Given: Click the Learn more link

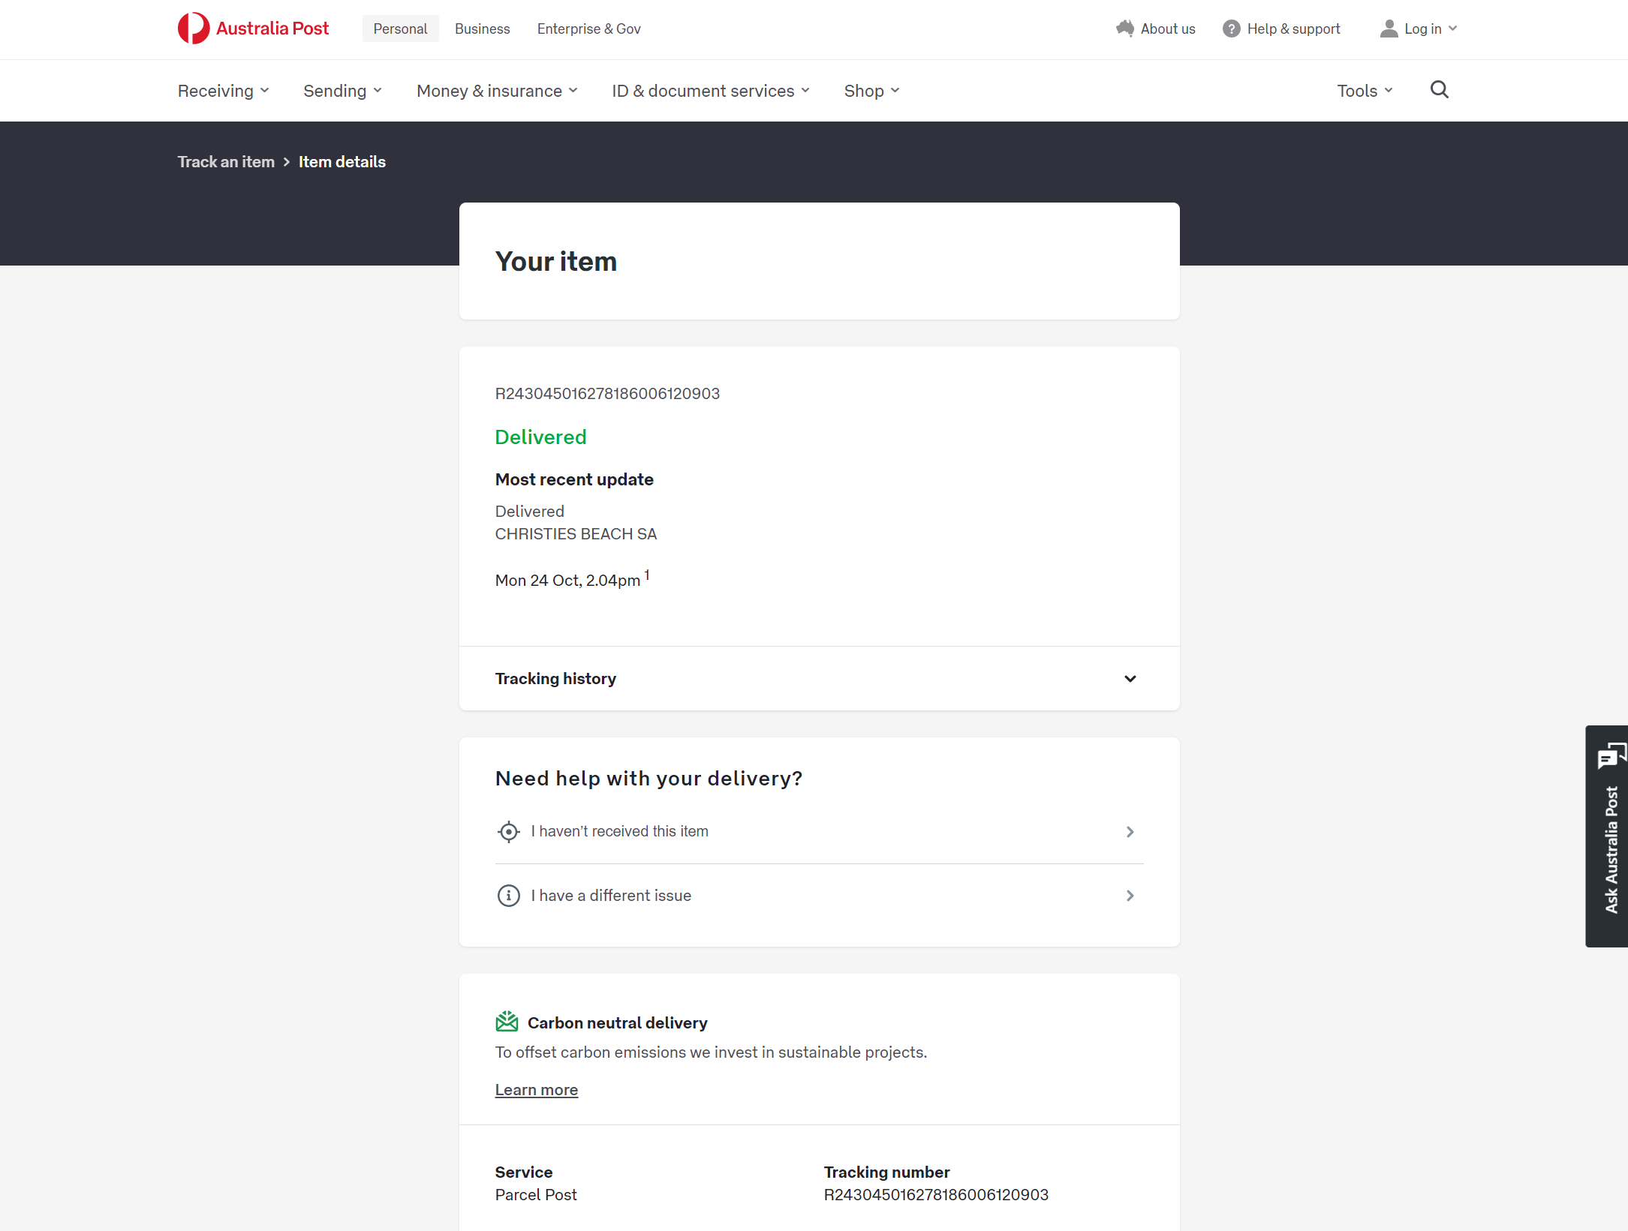Looking at the screenshot, I should pyautogui.click(x=536, y=1090).
